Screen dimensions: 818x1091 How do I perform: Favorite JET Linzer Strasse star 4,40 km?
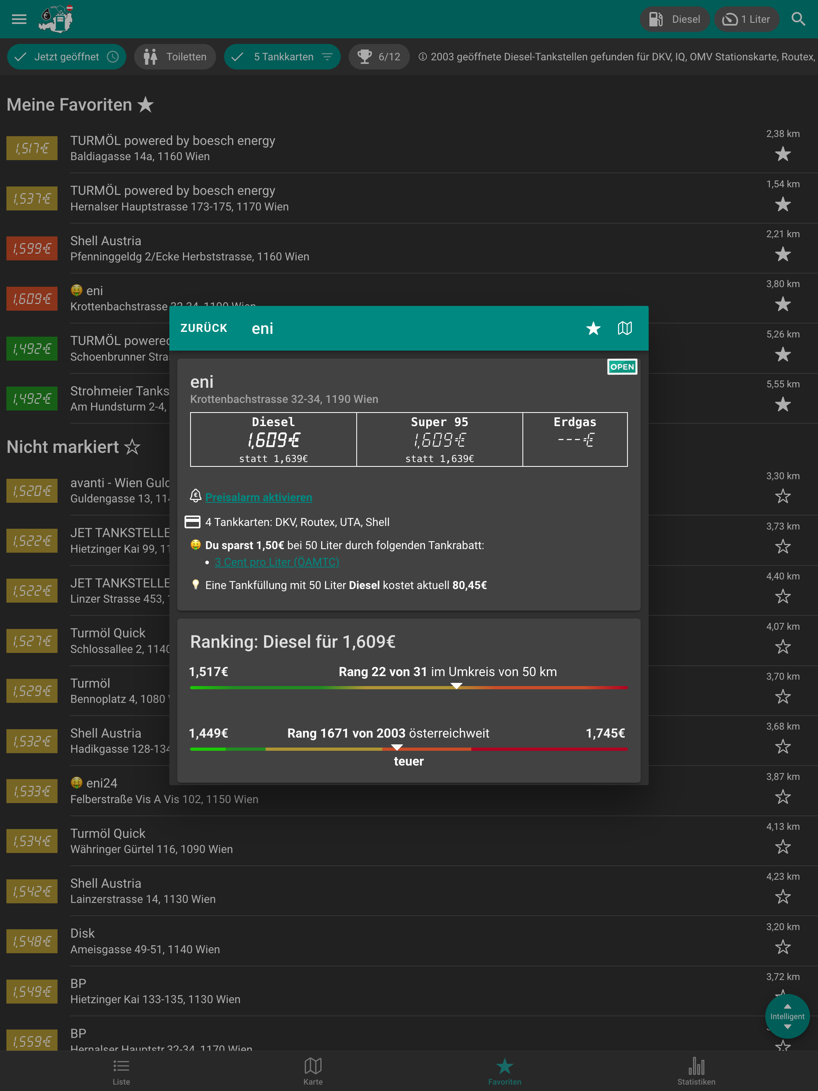(x=782, y=597)
